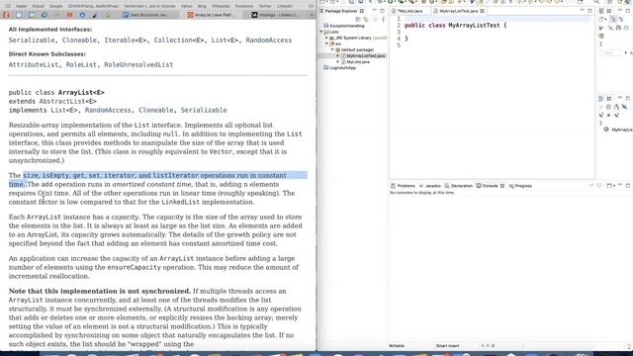Image resolution: width=633 pixels, height=356 pixels.
Task: Open the iCloud bookmark
Action: click(38, 6)
